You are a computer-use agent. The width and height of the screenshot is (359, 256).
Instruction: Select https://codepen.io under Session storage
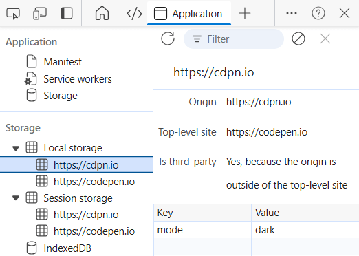pyautogui.click(x=94, y=231)
